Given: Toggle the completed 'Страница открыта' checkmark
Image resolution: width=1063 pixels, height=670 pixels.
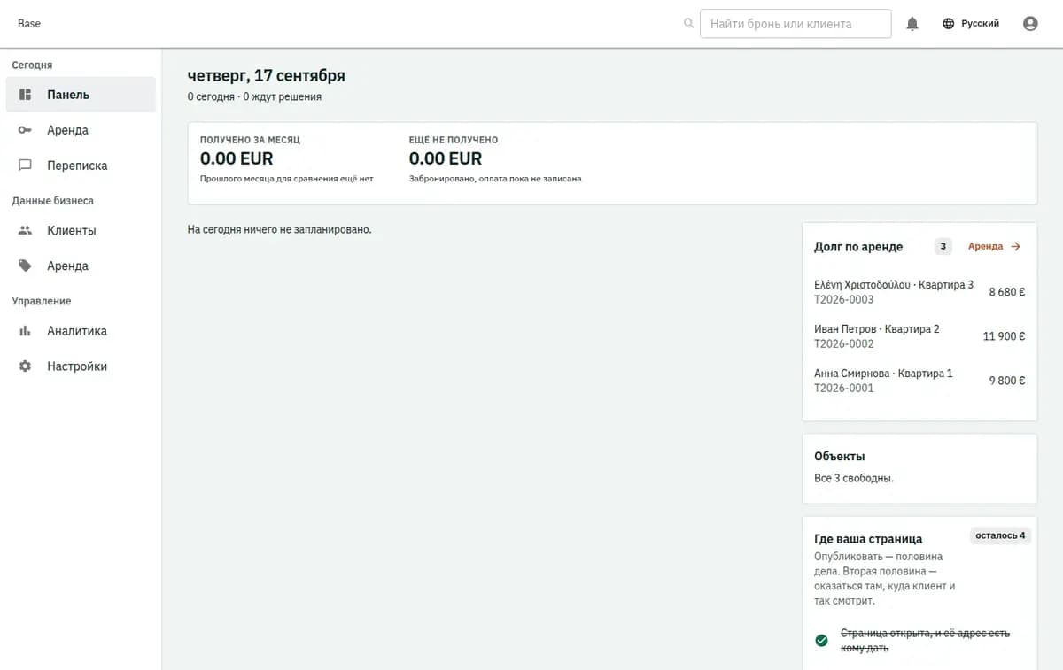Looking at the screenshot, I should 821,640.
